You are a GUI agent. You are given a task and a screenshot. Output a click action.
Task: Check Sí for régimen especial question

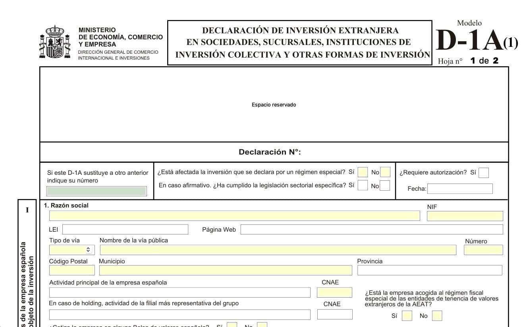pyautogui.click(x=363, y=172)
